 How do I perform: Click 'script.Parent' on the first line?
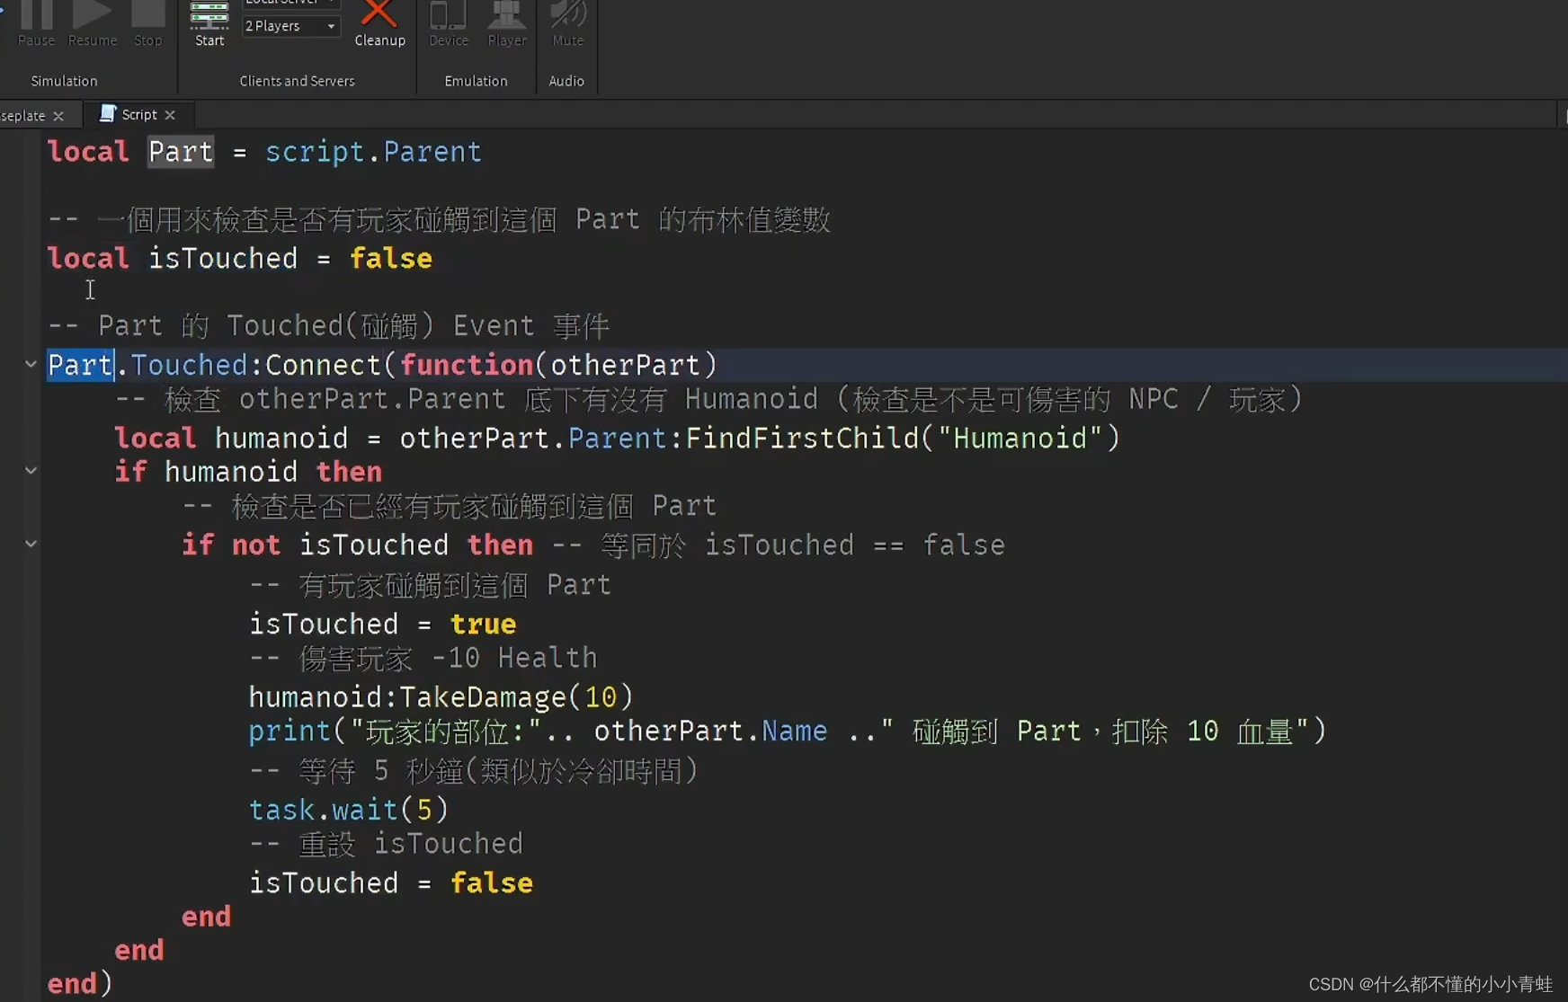click(x=373, y=152)
